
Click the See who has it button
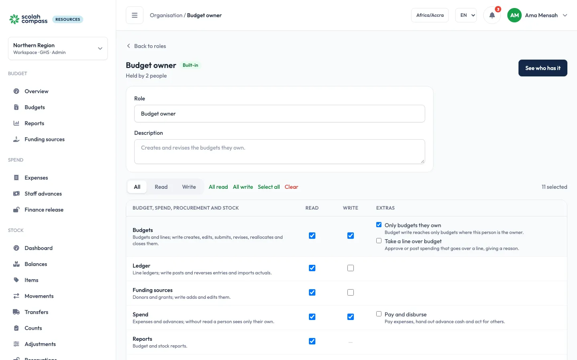coord(543,68)
